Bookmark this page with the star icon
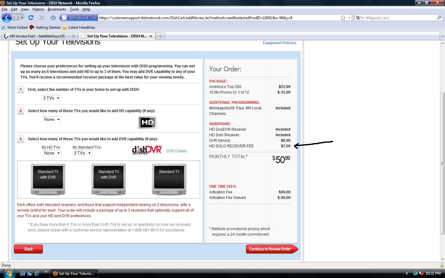Screen dimensions: 445x278 343,18
